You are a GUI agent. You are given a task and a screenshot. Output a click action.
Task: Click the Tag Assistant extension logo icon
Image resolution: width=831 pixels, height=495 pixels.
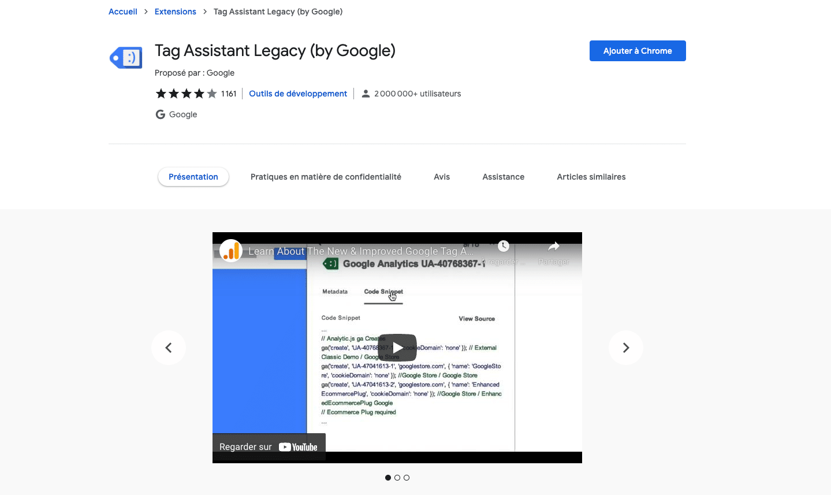click(126, 58)
